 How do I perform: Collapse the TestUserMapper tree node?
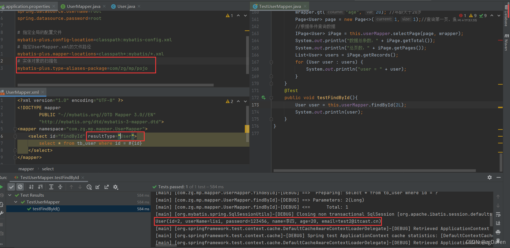[16, 202]
